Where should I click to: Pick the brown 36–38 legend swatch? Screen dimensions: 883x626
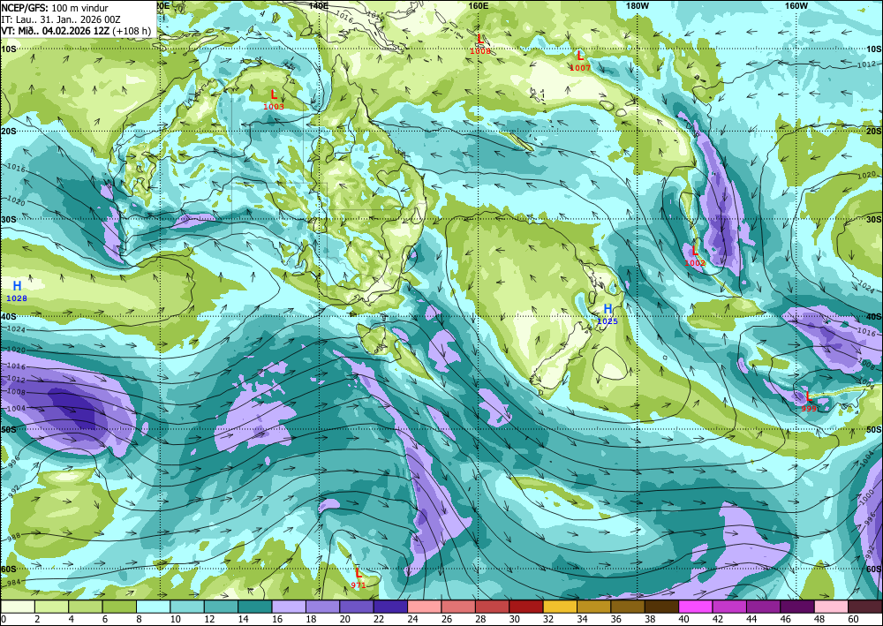click(628, 607)
